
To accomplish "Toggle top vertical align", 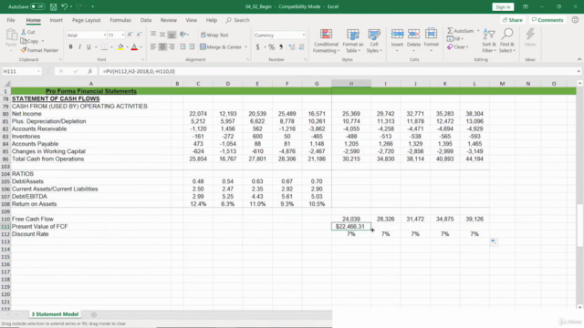I will click(x=153, y=35).
